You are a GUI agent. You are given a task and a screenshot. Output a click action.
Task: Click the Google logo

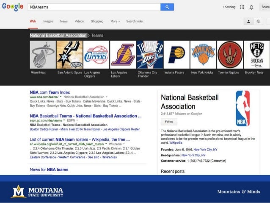pos(13,7)
